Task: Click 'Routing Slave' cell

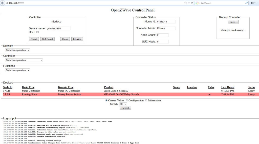Action: 29,94
